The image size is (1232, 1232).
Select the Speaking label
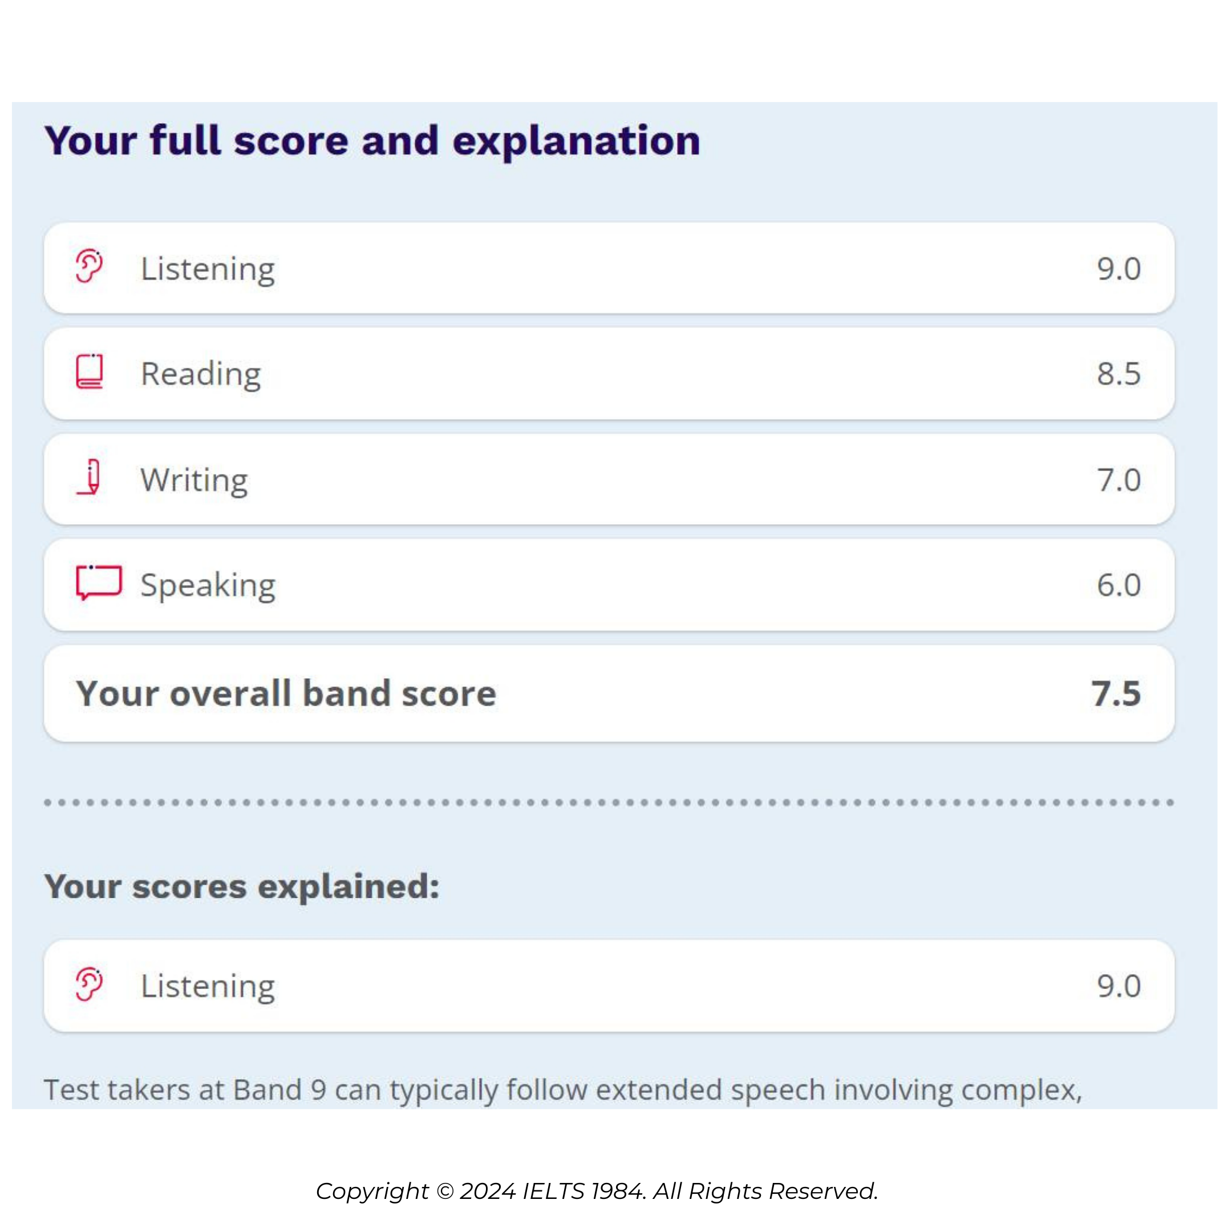208,585
